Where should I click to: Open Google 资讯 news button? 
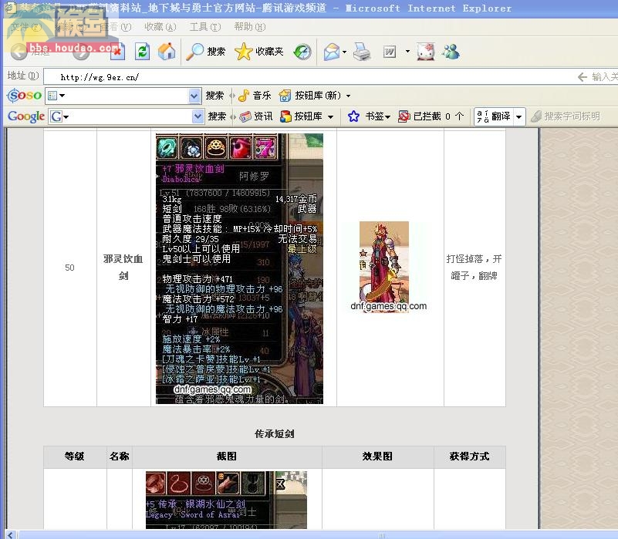pyautogui.click(x=256, y=116)
